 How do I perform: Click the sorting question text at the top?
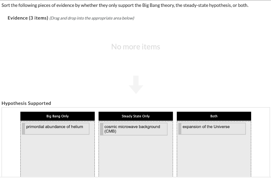tap(124, 5)
